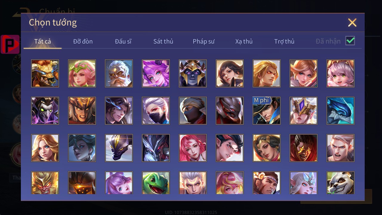Open the 'Sát thủ' tab
The image size is (382, 215).
click(x=163, y=42)
